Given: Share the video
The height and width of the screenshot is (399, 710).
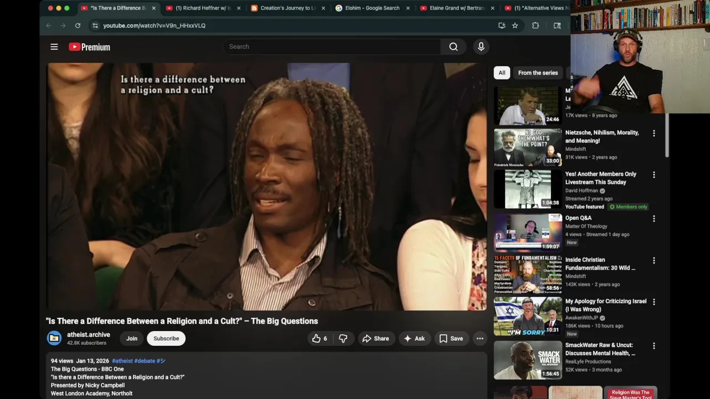Looking at the screenshot, I should click(x=376, y=339).
